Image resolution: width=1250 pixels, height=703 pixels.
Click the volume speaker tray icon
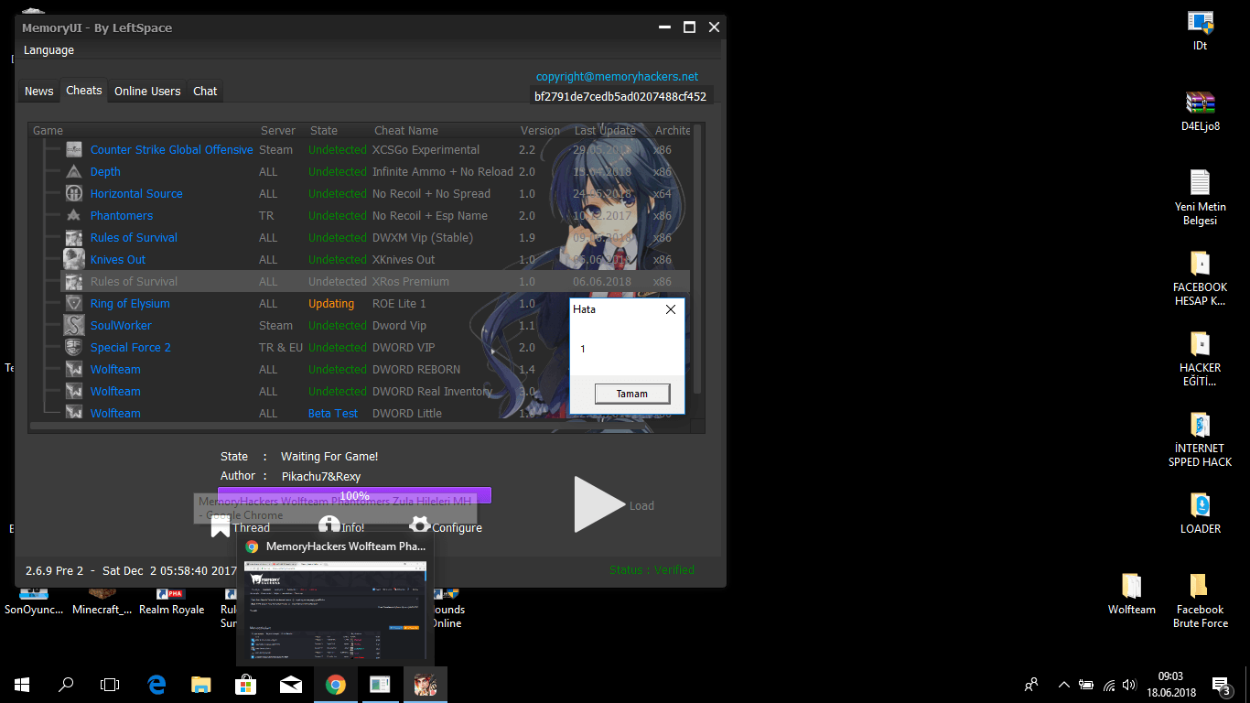coord(1130,685)
